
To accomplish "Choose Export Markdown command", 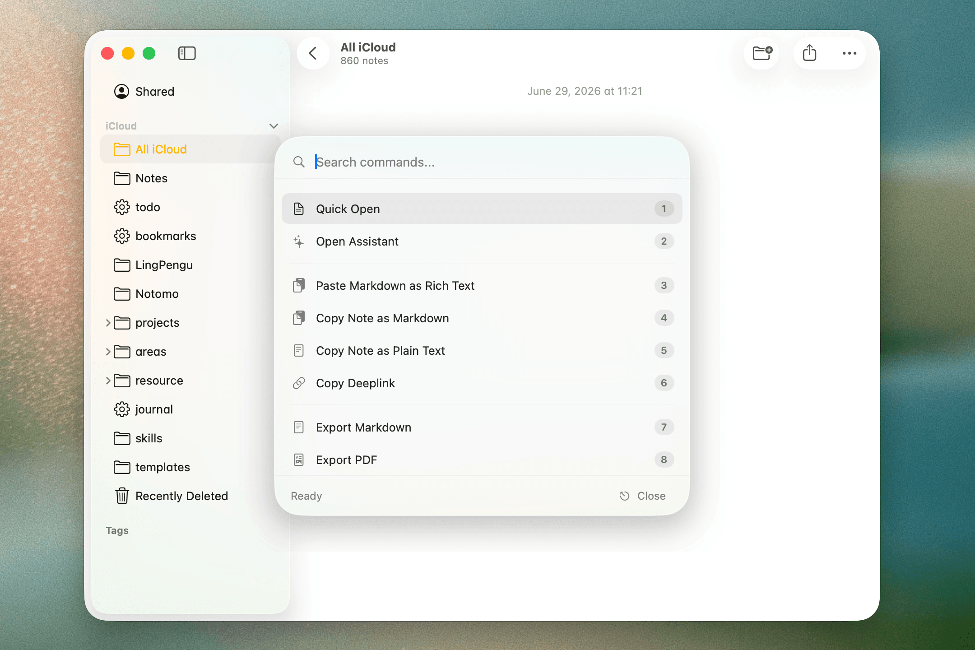I will tap(482, 427).
